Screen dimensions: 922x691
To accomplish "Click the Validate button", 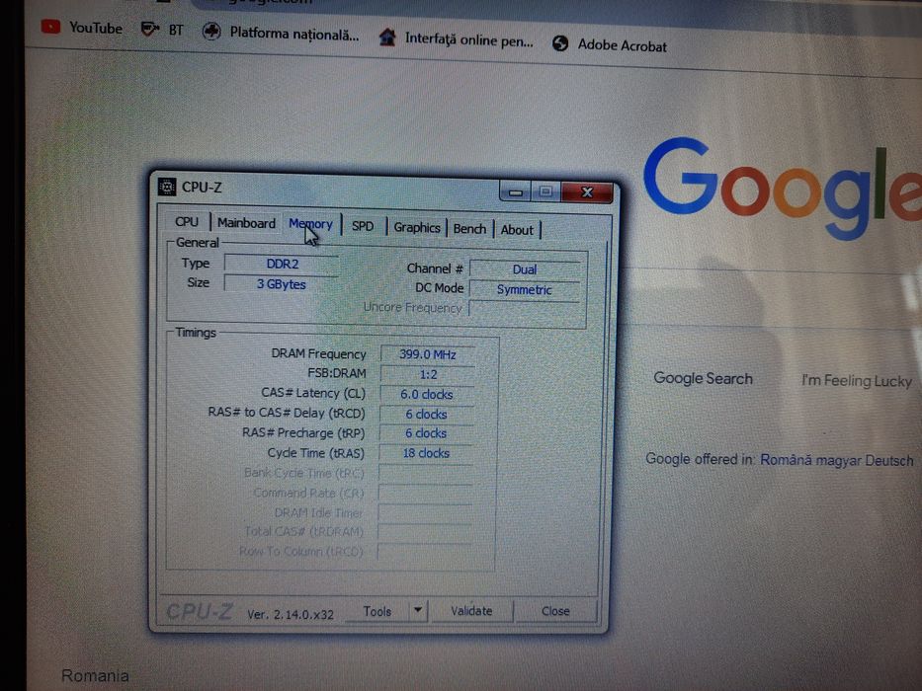I will coord(471,611).
